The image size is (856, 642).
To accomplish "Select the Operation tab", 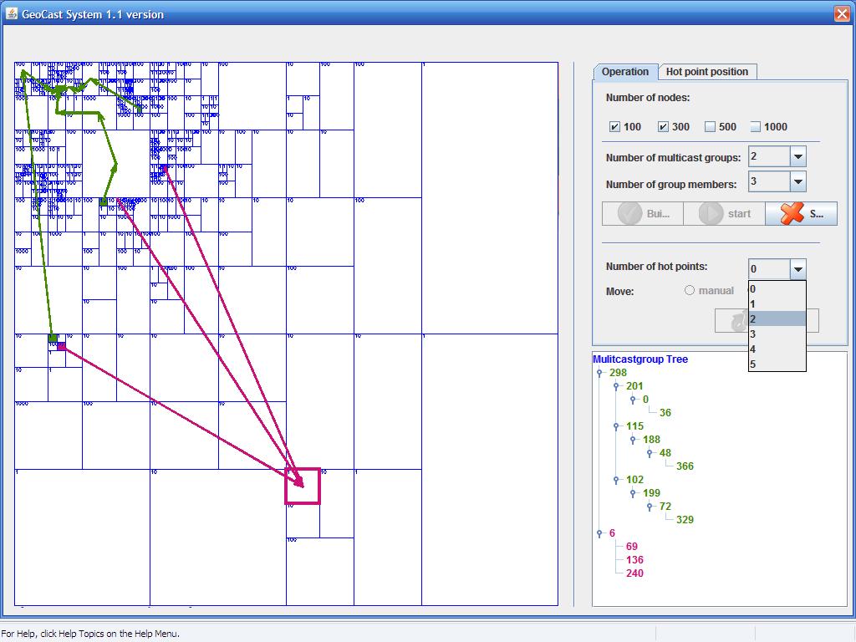I will point(624,72).
